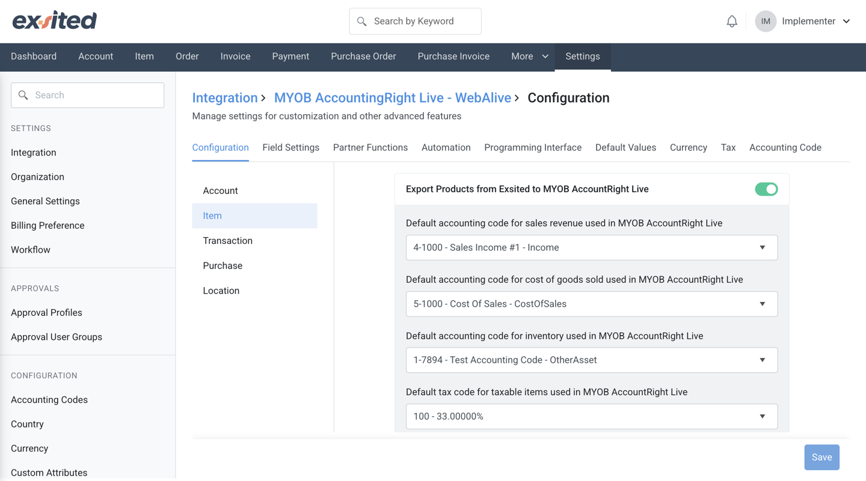Open the Purchase Order menu
Image resolution: width=866 pixels, height=481 pixels.
point(363,56)
